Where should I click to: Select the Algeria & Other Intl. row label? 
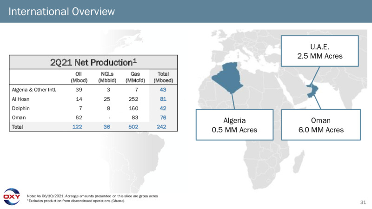pyautogui.click(x=34, y=90)
